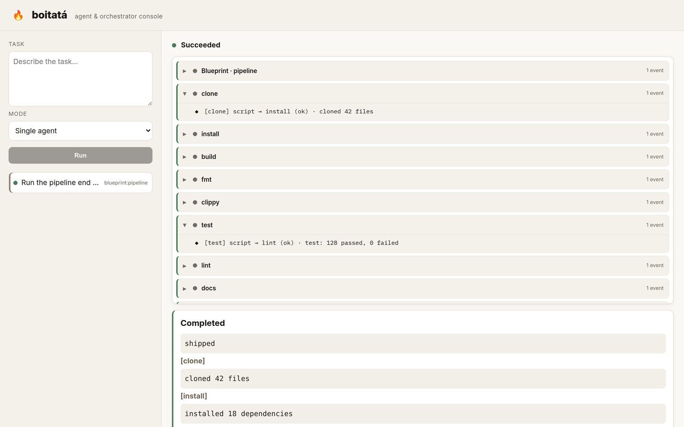Focus the Describe the task text area
The image size is (684, 427).
coord(80,79)
